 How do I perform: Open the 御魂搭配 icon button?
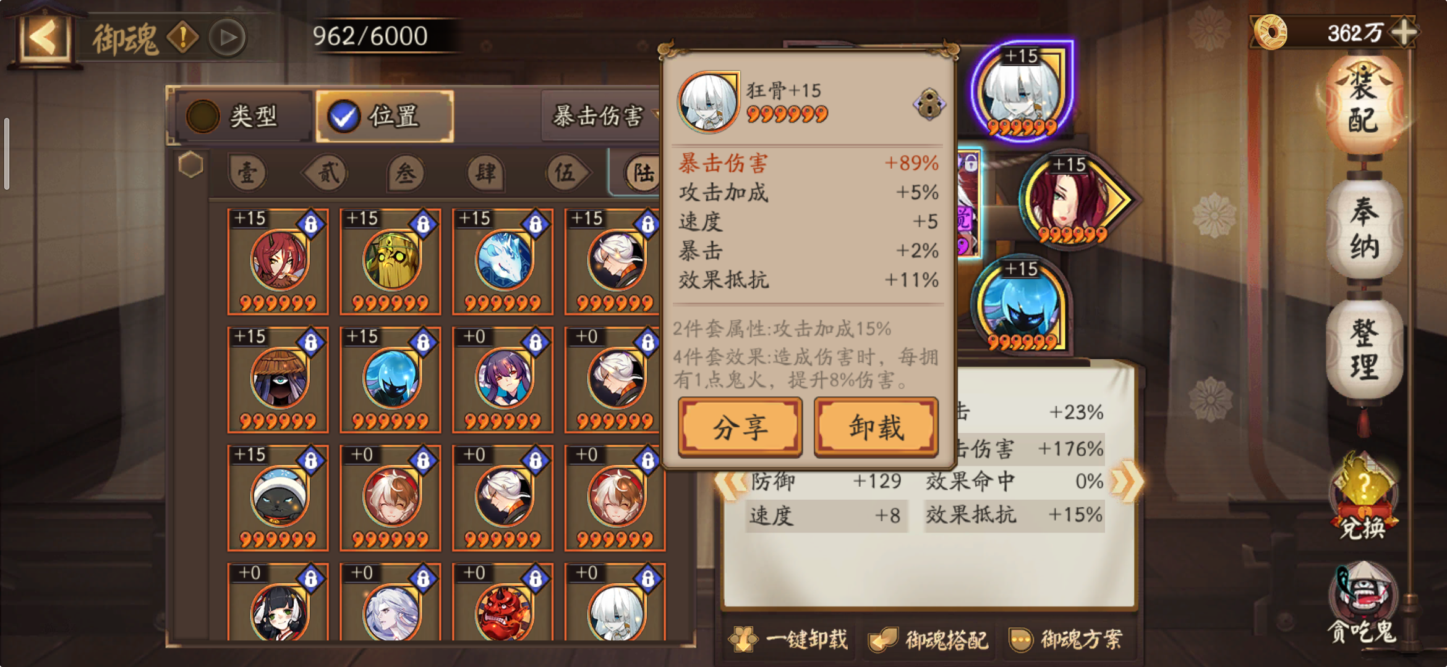click(x=928, y=639)
